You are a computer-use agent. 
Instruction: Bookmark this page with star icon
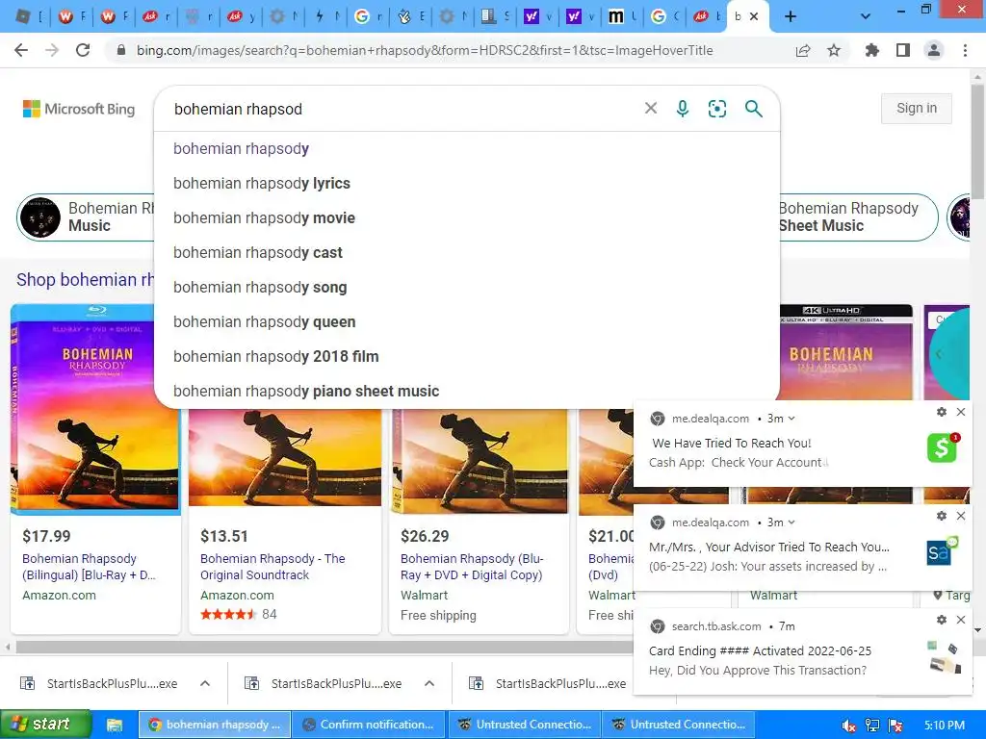[x=834, y=50]
